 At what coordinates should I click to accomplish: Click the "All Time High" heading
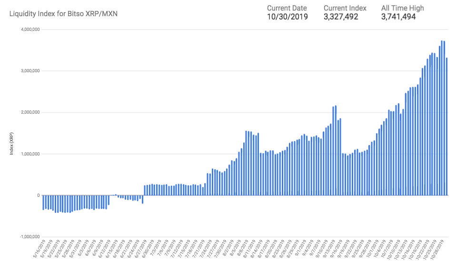pyautogui.click(x=403, y=8)
